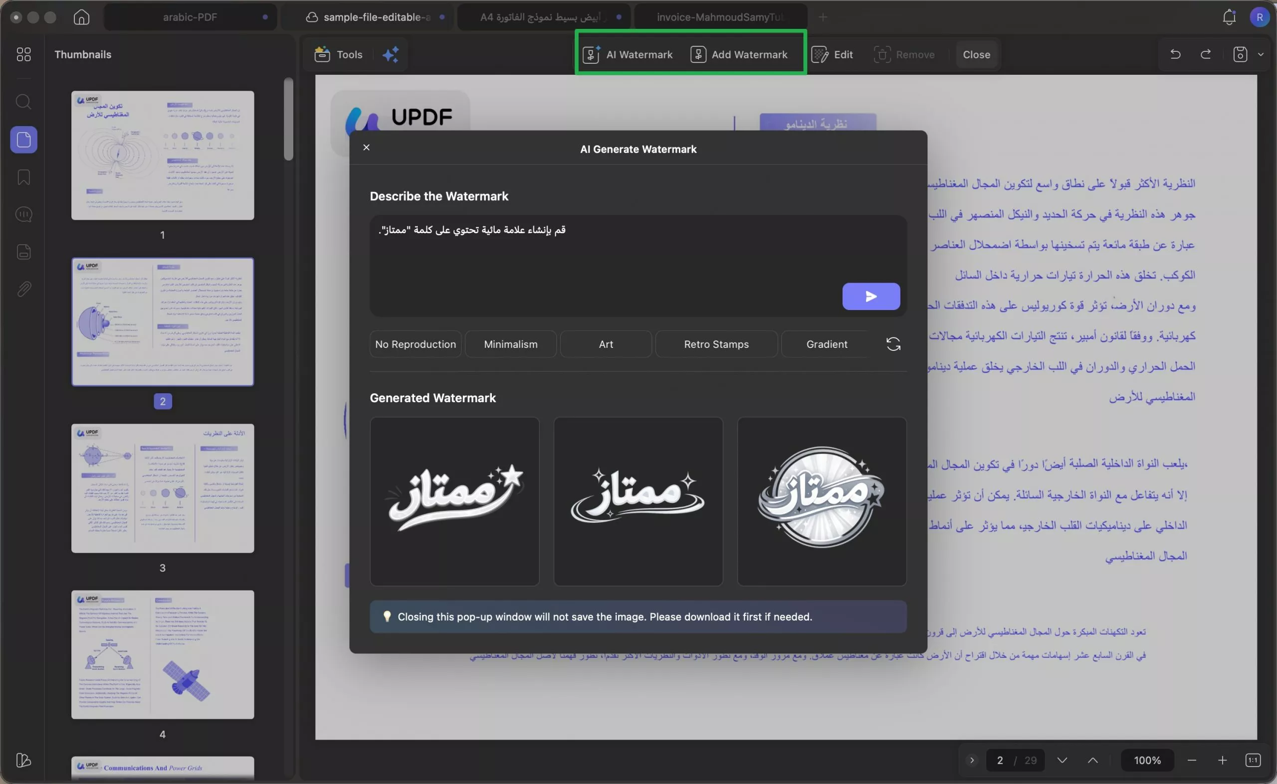Screen dimensions: 1277x784
Task: Expand the sidebar grid menu
Action: coord(23,54)
